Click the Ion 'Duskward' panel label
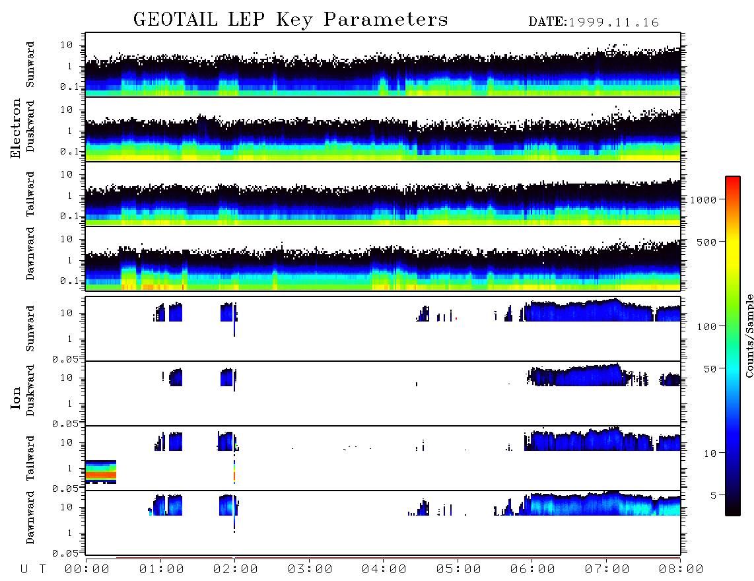This screenshot has height=581, width=754. tap(30, 390)
